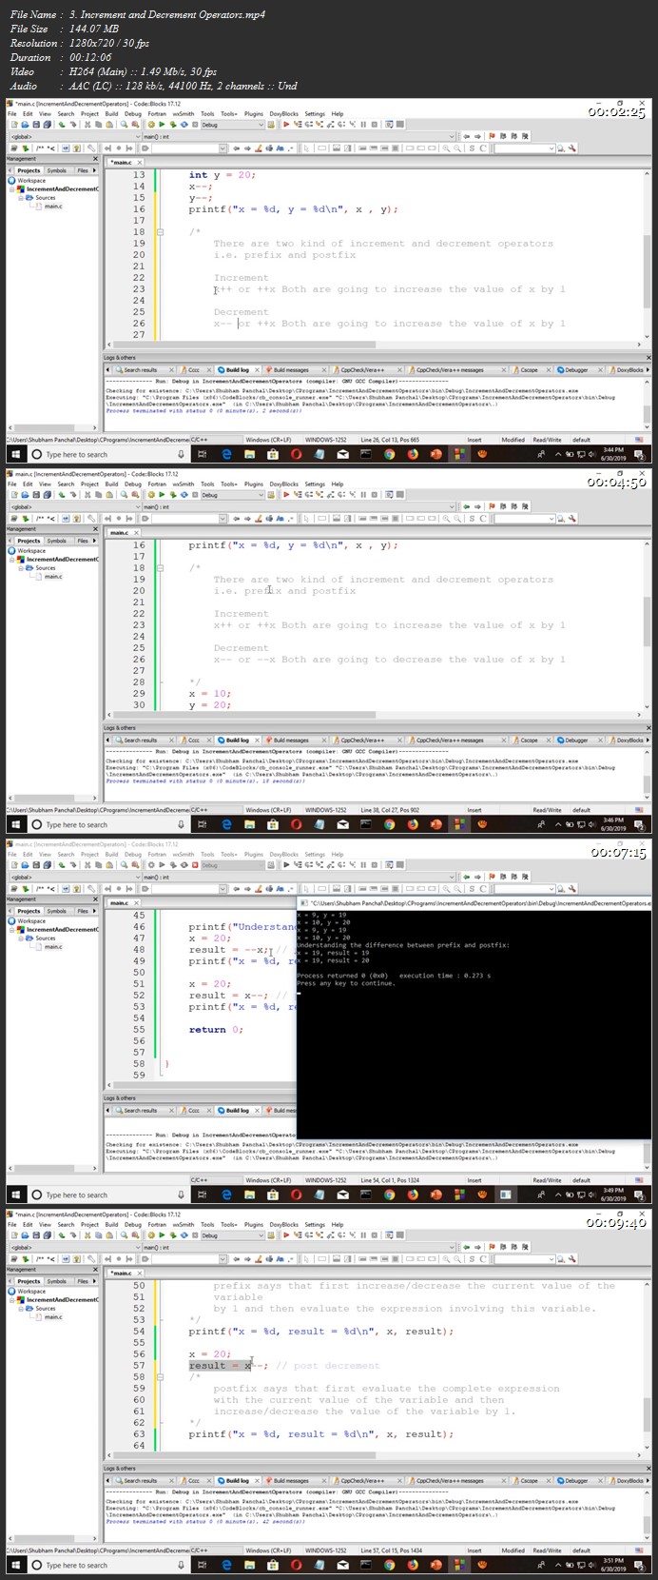The width and height of the screenshot is (658, 1580).
Task: Click Undo arrow in 00:02:25 frame toolbar
Action: pyautogui.click(x=61, y=125)
